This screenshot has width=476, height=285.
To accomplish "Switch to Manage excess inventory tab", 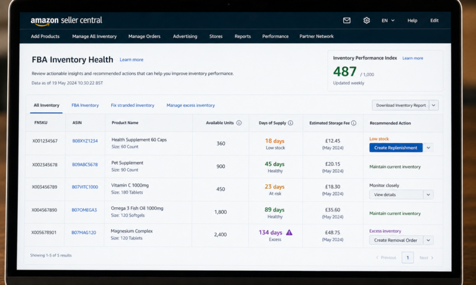I will pyautogui.click(x=190, y=106).
